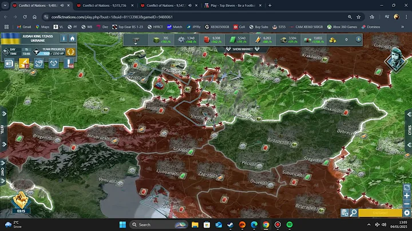Expand the Cities side panel upper arrow

409,114
